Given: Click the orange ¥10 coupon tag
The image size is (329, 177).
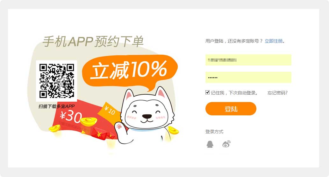Looking at the screenshot, I should pyautogui.click(x=110, y=112).
